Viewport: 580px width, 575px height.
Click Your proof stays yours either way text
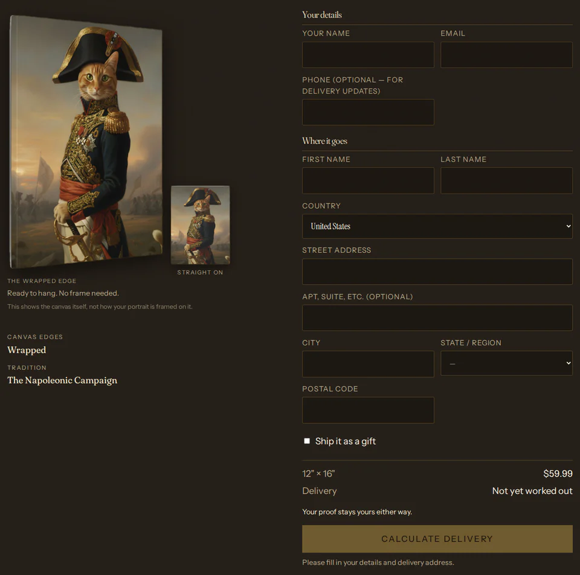(357, 512)
